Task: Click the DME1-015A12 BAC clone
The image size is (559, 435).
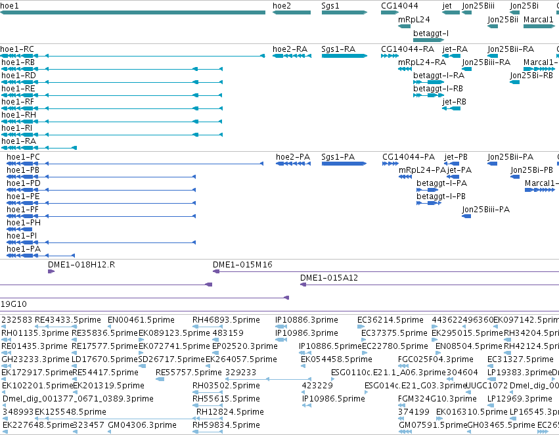Action: pos(429,285)
